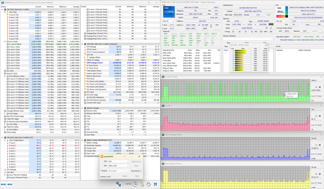
Task: Click Stop (11 %) button in powerMAX
Action: pos(136,161)
